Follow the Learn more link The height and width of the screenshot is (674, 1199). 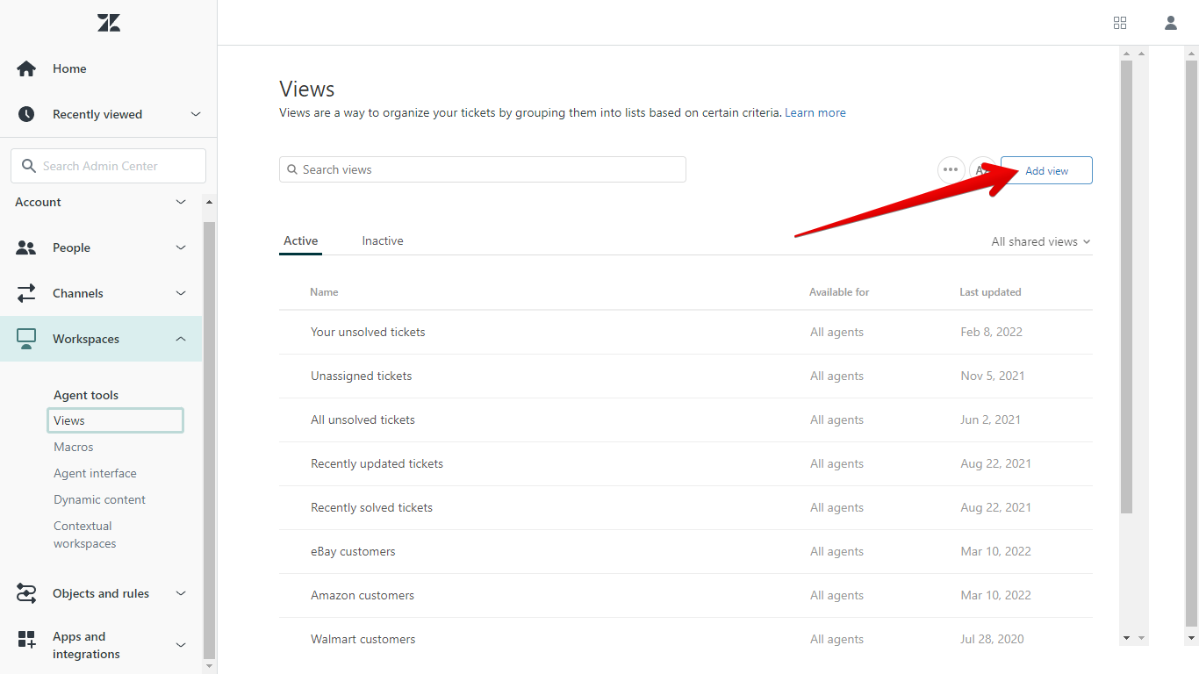click(x=815, y=112)
